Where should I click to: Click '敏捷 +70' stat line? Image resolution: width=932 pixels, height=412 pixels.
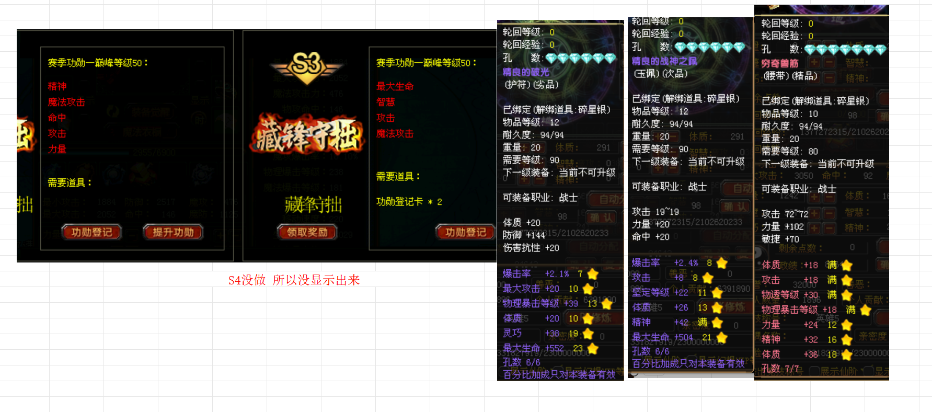(x=780, y=239)
